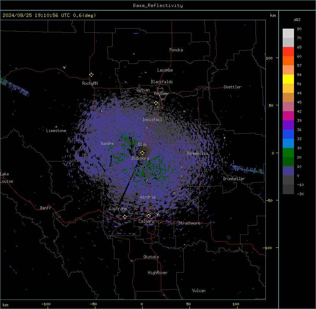Pick the magenta 42-39 dBZ legend swatch
Viewport: 316px width, 309px height.
click(288, 116)
